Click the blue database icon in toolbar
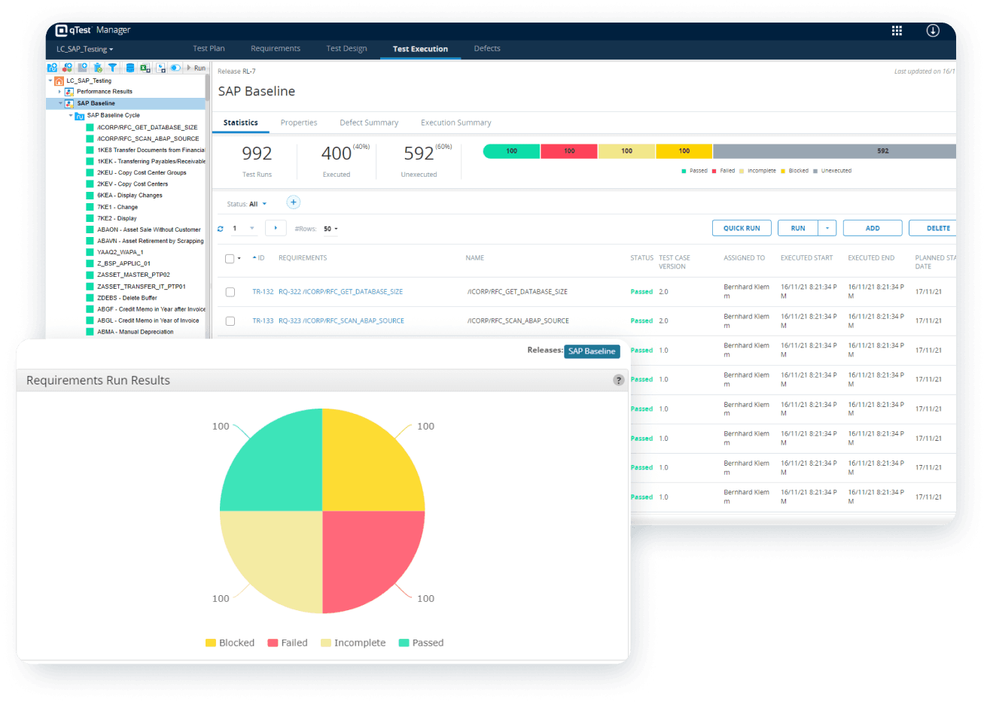The width and height of the screenshot is (987, 702). point(129,68)
